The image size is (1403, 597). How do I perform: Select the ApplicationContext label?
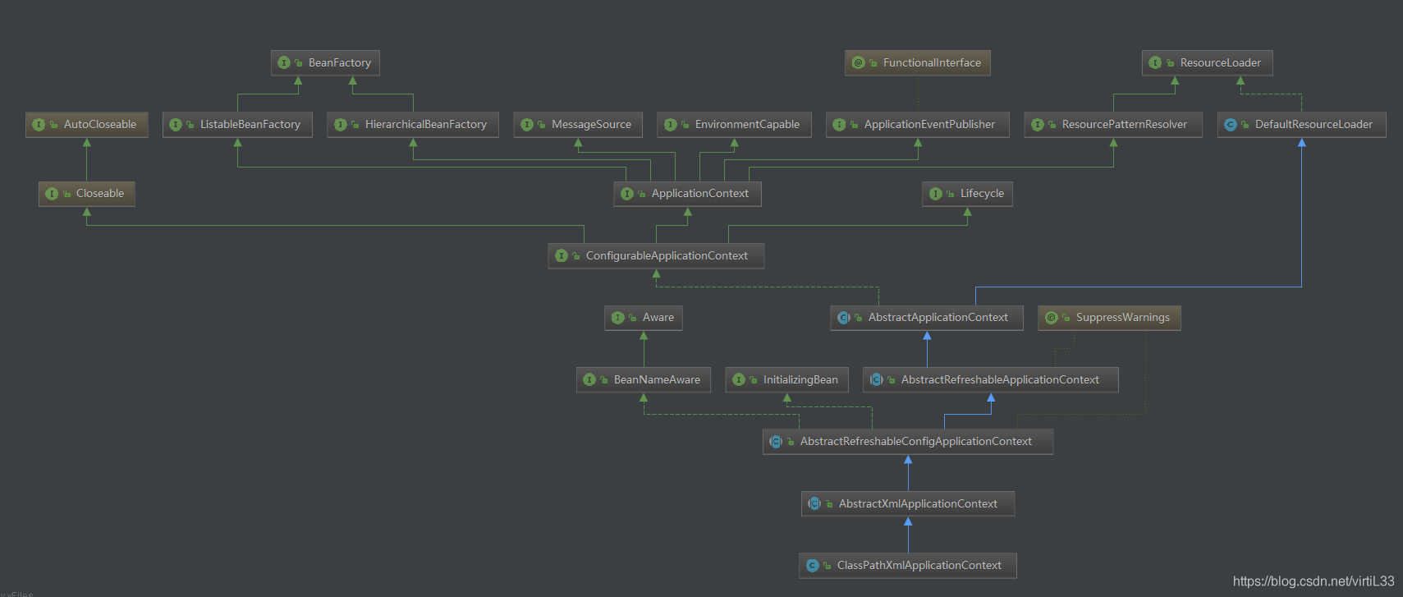click(x=700, y=194)
